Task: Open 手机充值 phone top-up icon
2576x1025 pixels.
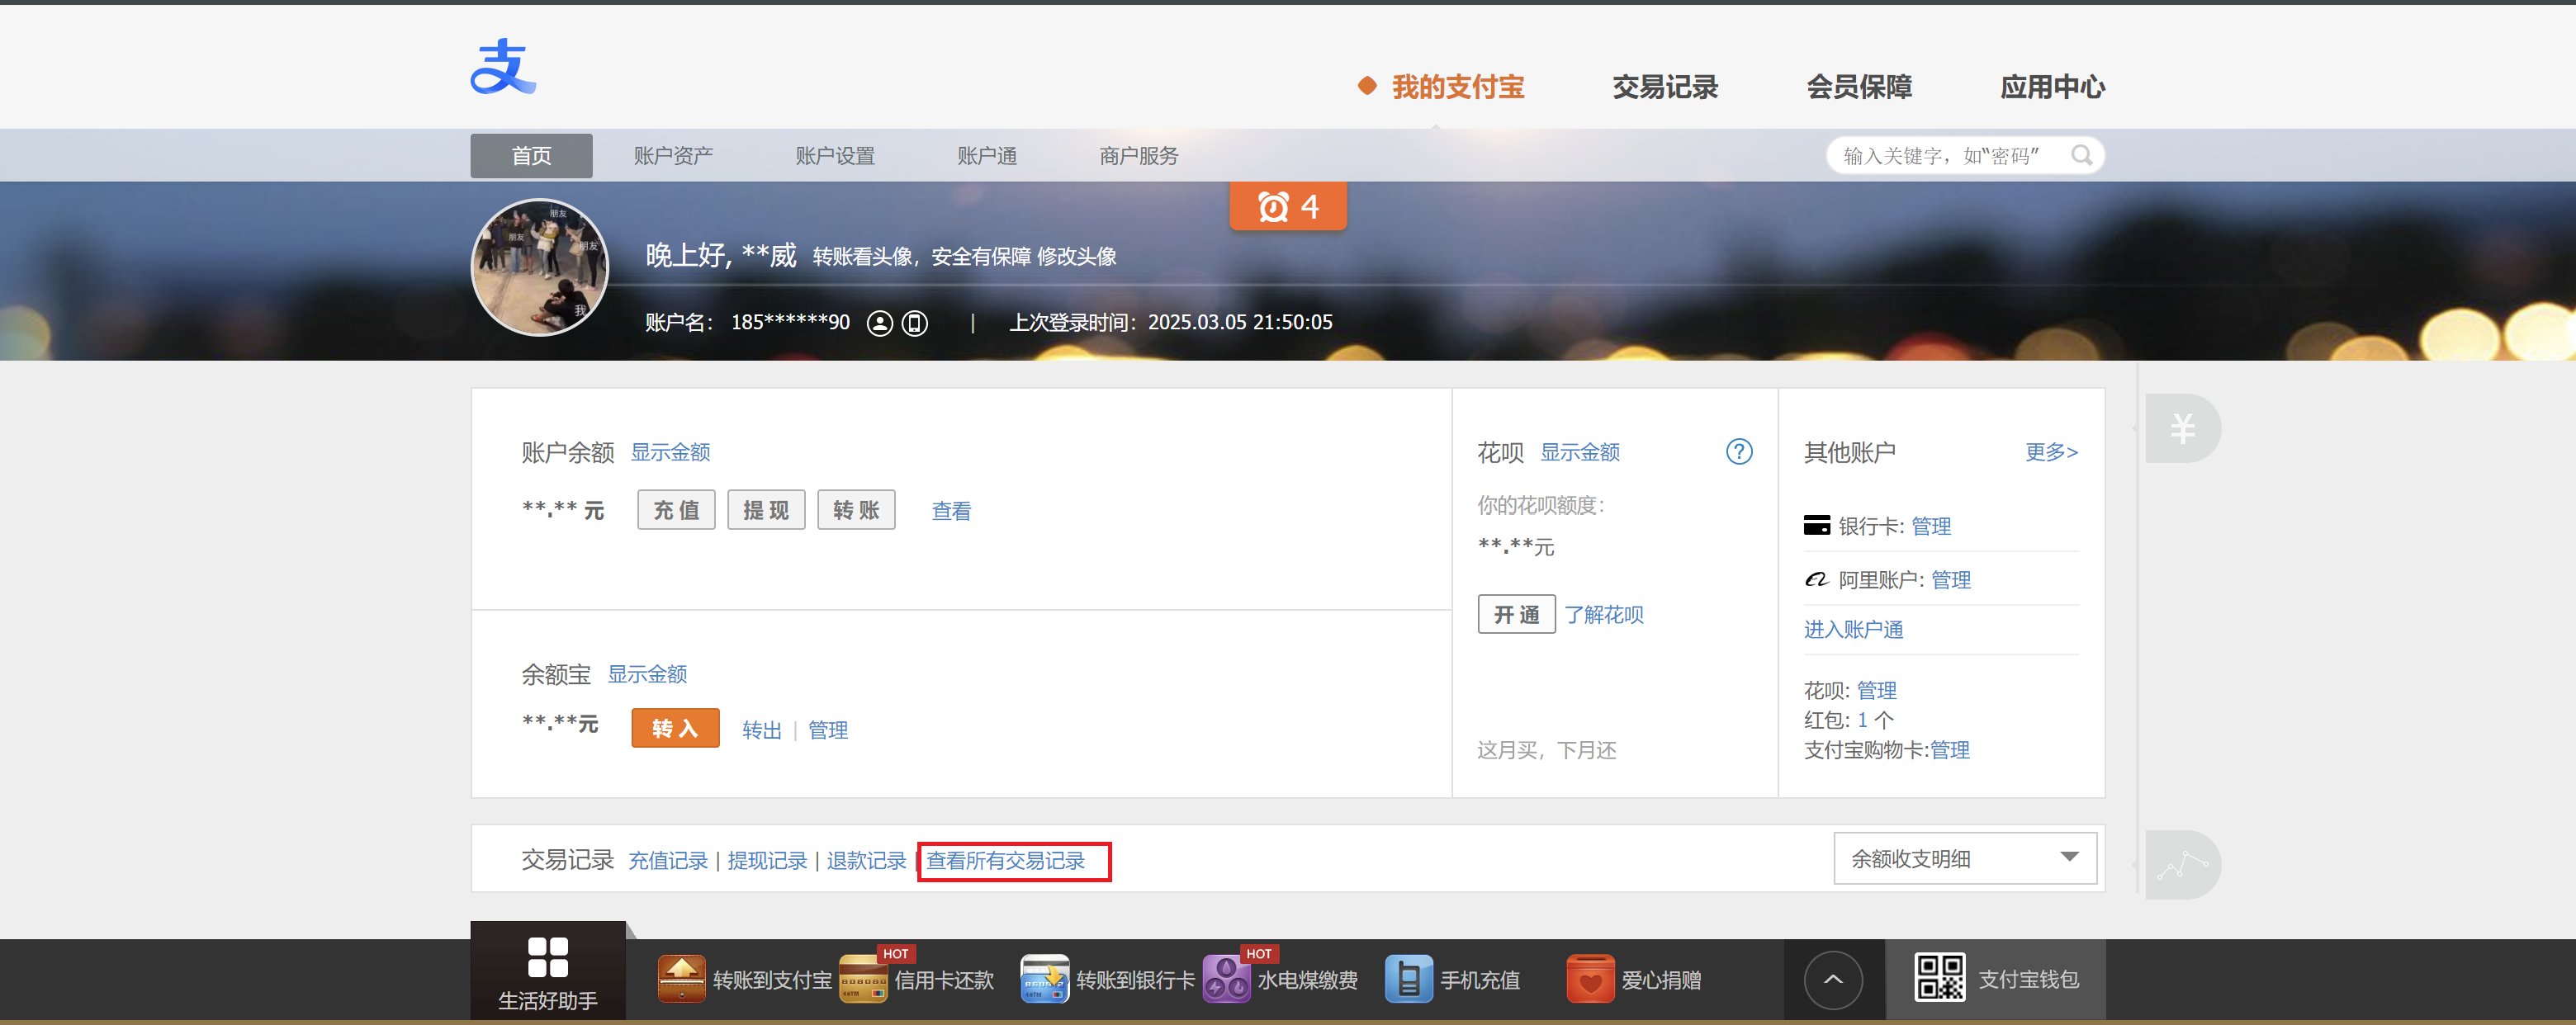Action: [x=1408, y=979]
